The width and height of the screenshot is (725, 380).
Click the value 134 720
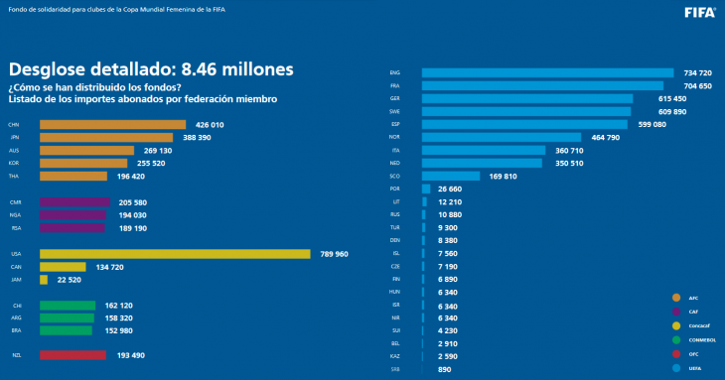[109, 267]
